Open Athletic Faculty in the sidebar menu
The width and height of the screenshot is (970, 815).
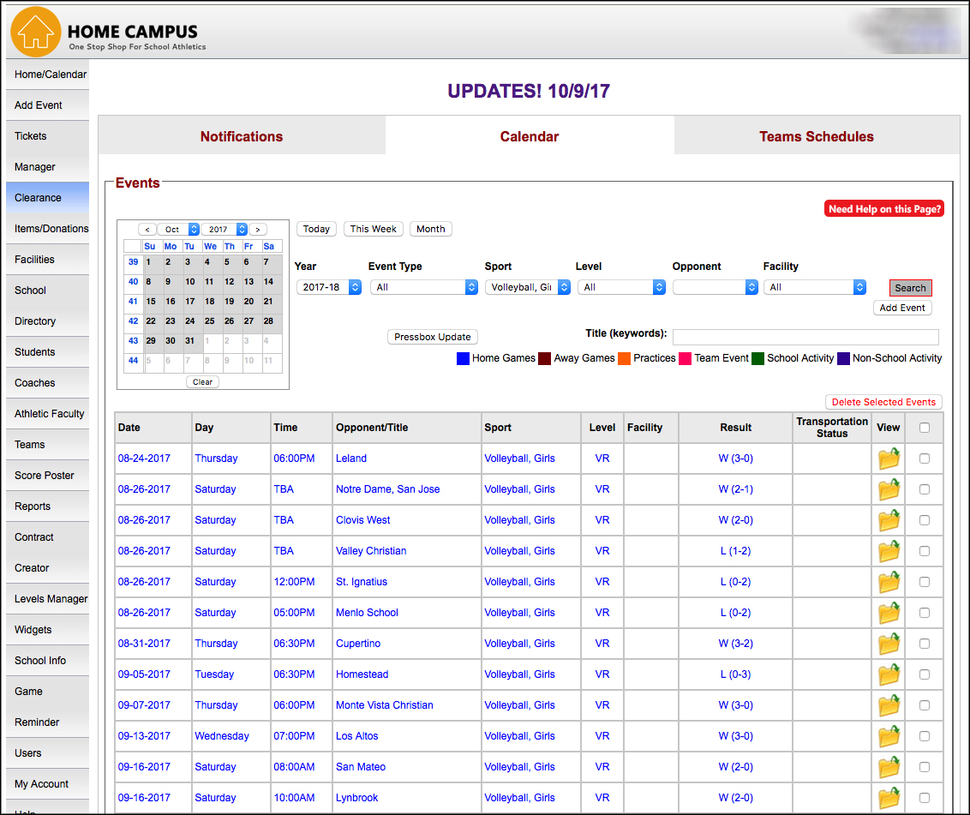coord(48,414)
